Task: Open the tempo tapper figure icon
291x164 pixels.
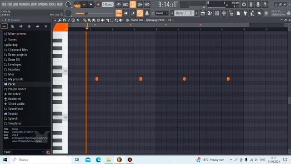Action: point(252,13)
